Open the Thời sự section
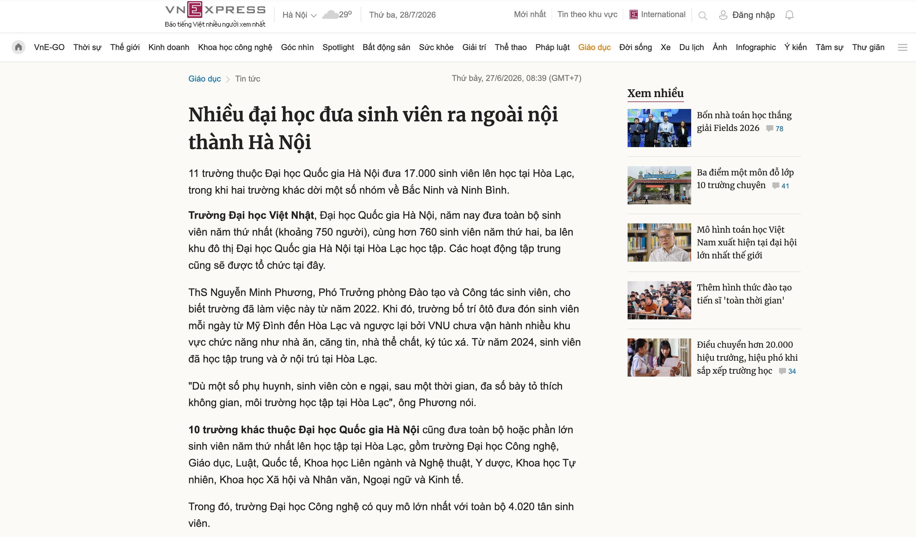Viewport: 916px width, 537px height. 87,47
